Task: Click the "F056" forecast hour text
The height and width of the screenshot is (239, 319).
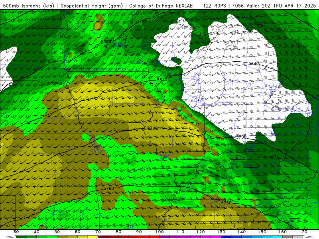Action: (238, 6)
